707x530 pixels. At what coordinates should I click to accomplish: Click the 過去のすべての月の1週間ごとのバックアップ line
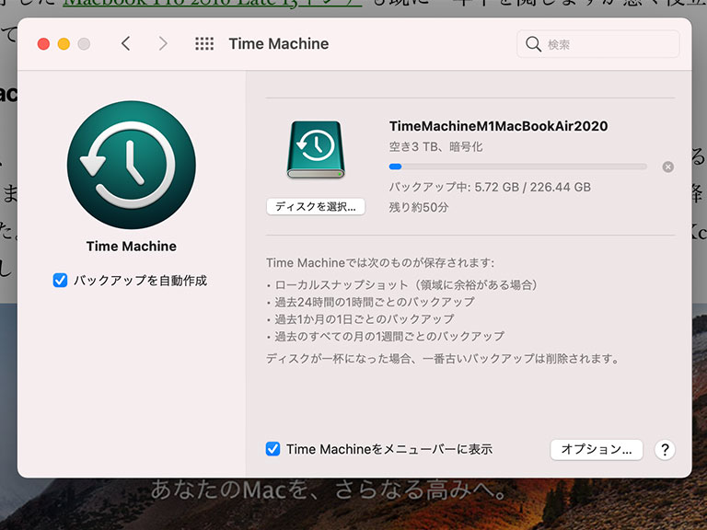pos(386,336)
